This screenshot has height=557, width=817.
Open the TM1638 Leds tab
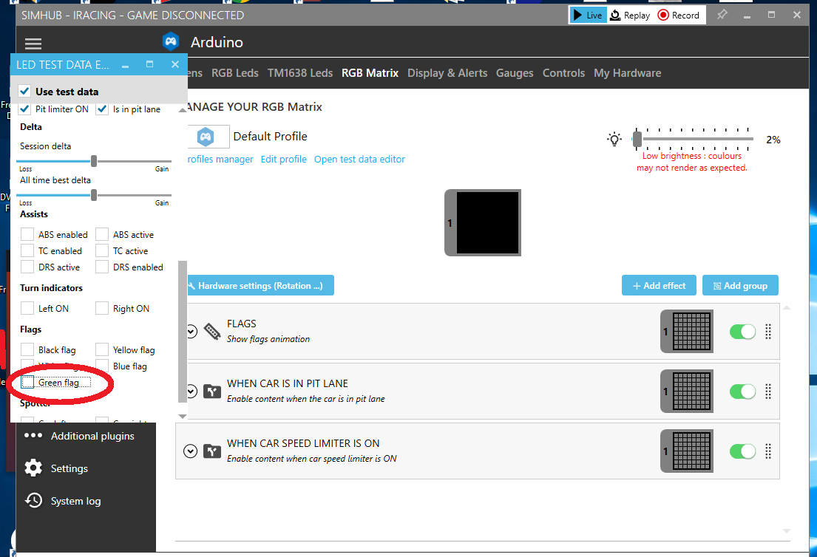tap(300, 73)
